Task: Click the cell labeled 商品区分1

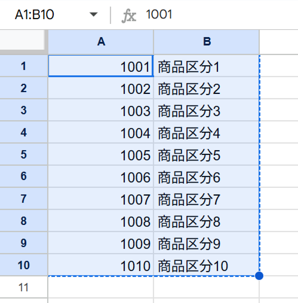Action: [206, 66]
